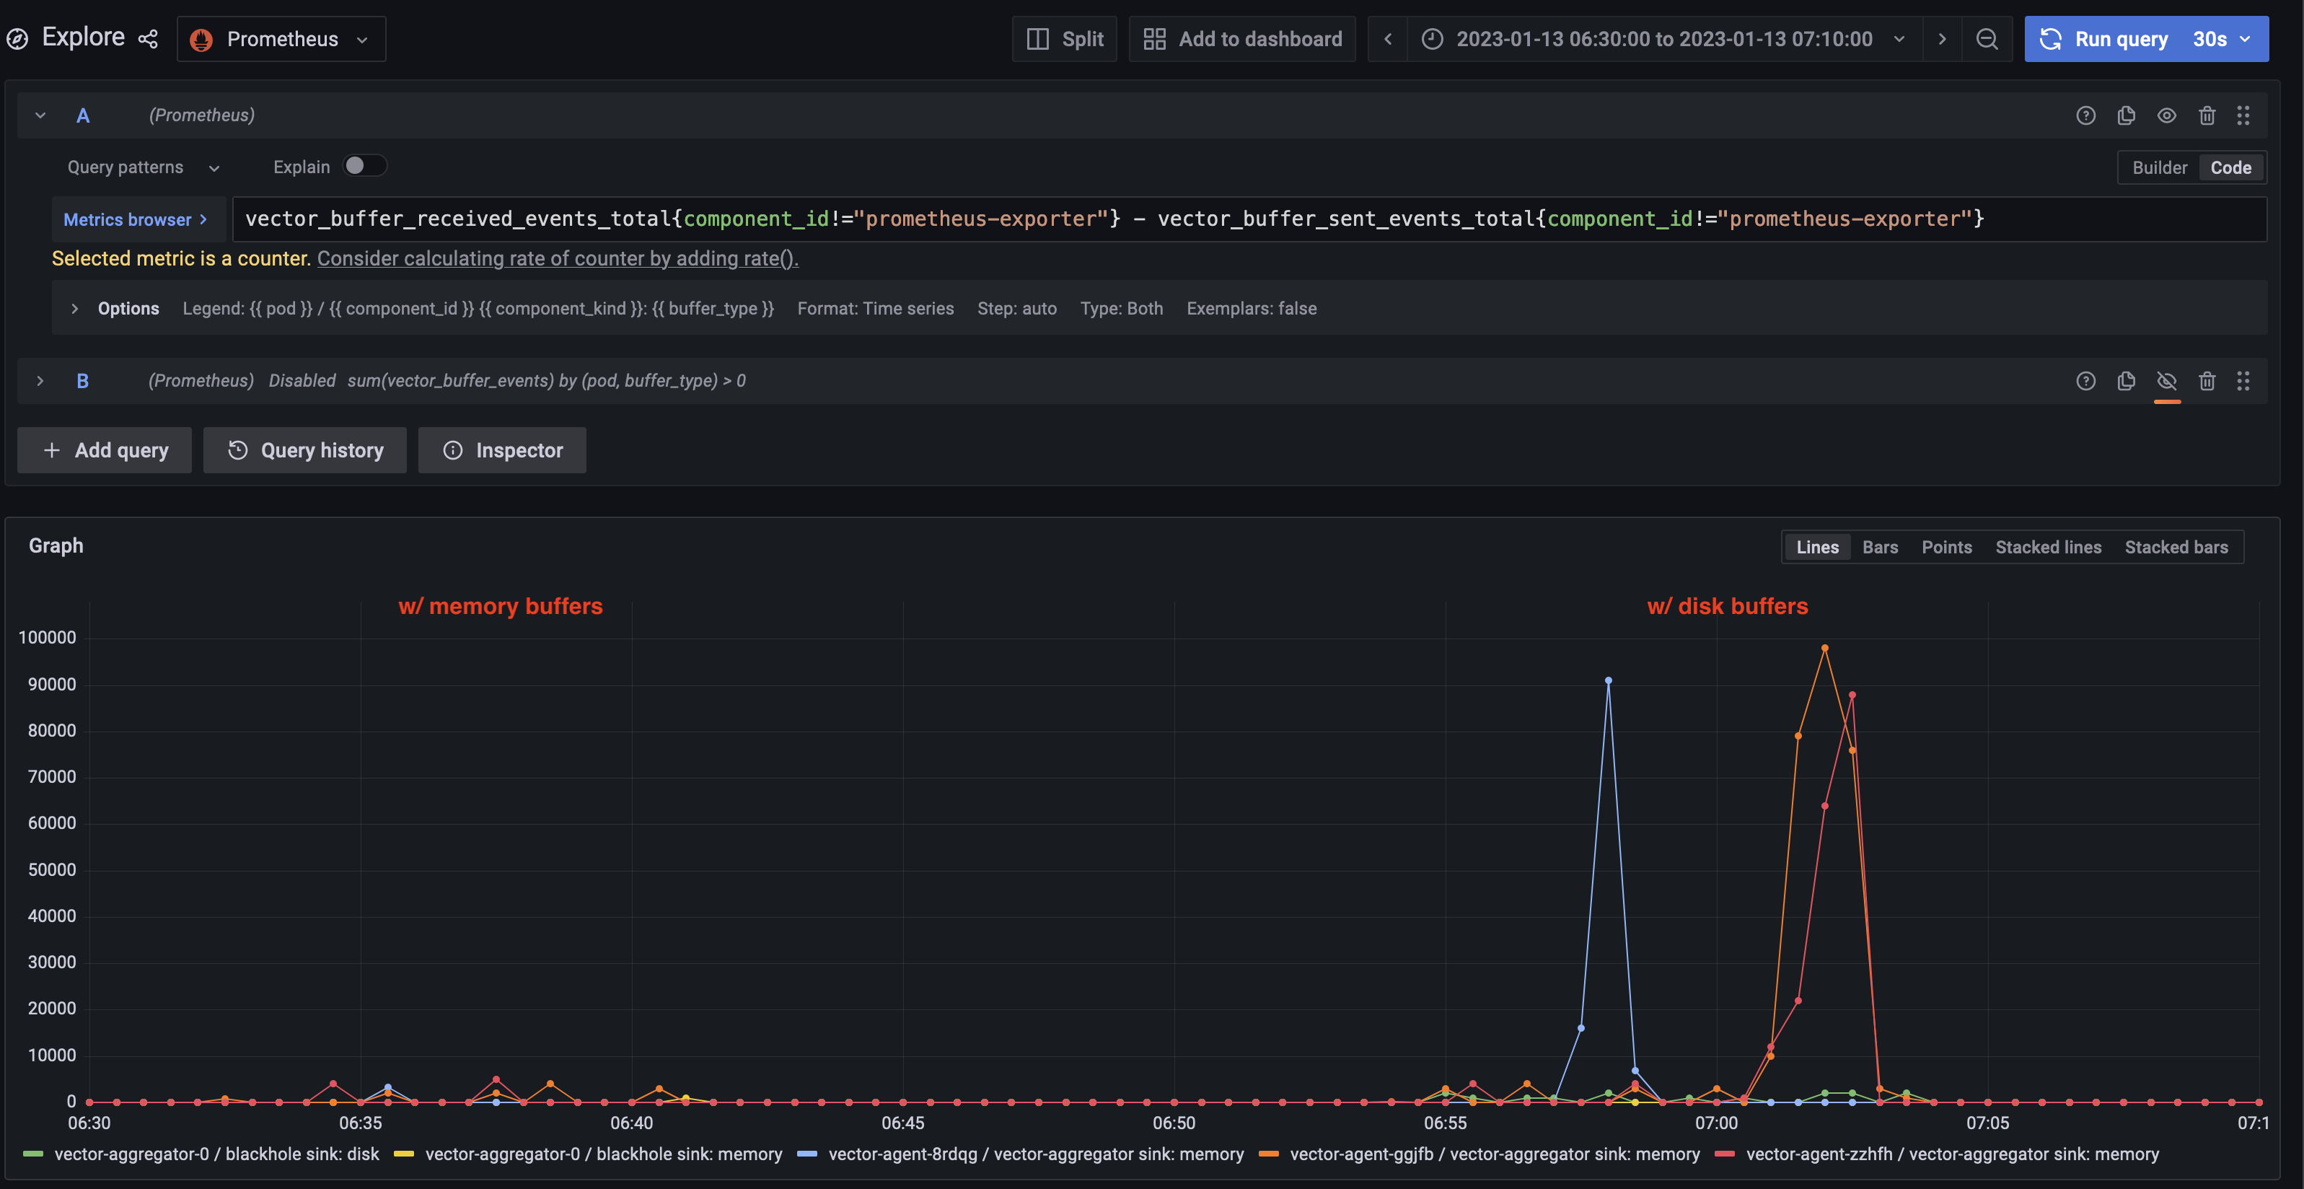Open the Prometheus data source dropdown
The image size is (2304, 1189).
[280, 38]
